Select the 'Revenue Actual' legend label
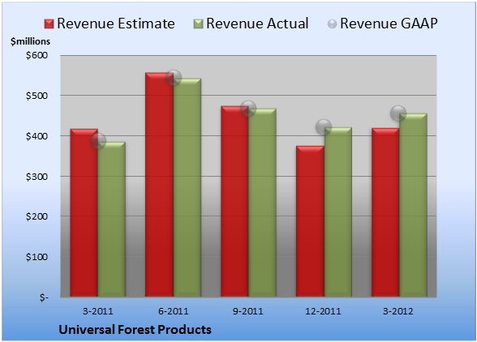Viewport: 477px width, 342px height. click(x=257, y=24)
